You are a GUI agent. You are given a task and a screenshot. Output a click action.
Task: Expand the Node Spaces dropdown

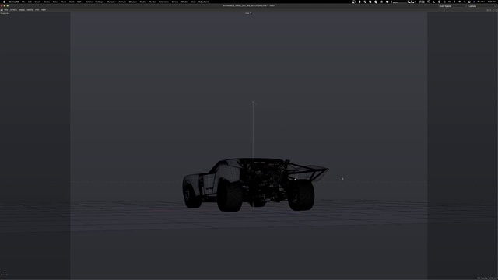[452, 6]
